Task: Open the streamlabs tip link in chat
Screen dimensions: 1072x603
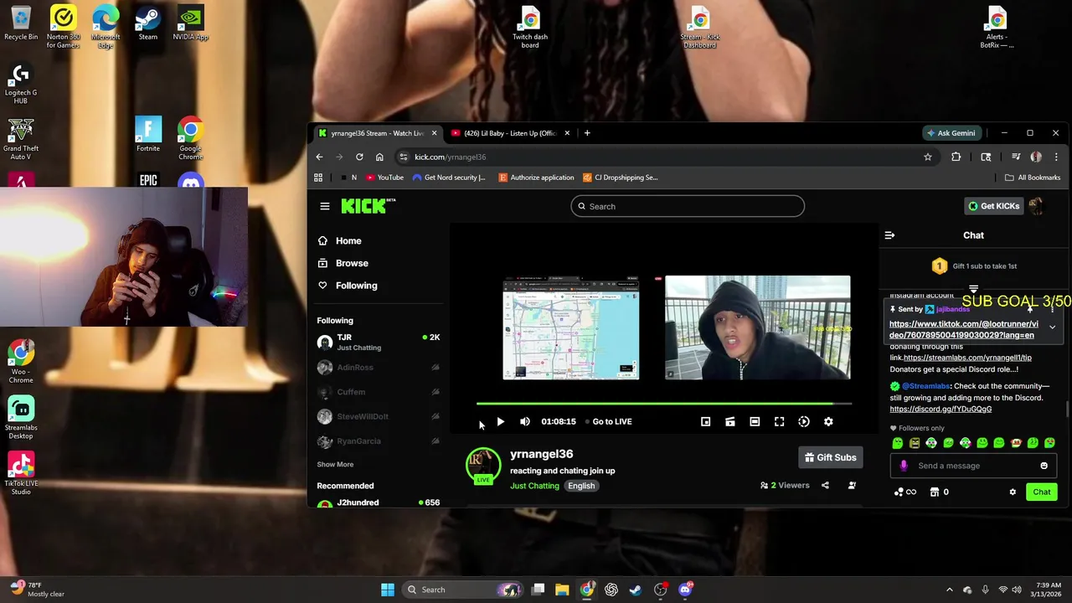Action: (x=967, y=358)
